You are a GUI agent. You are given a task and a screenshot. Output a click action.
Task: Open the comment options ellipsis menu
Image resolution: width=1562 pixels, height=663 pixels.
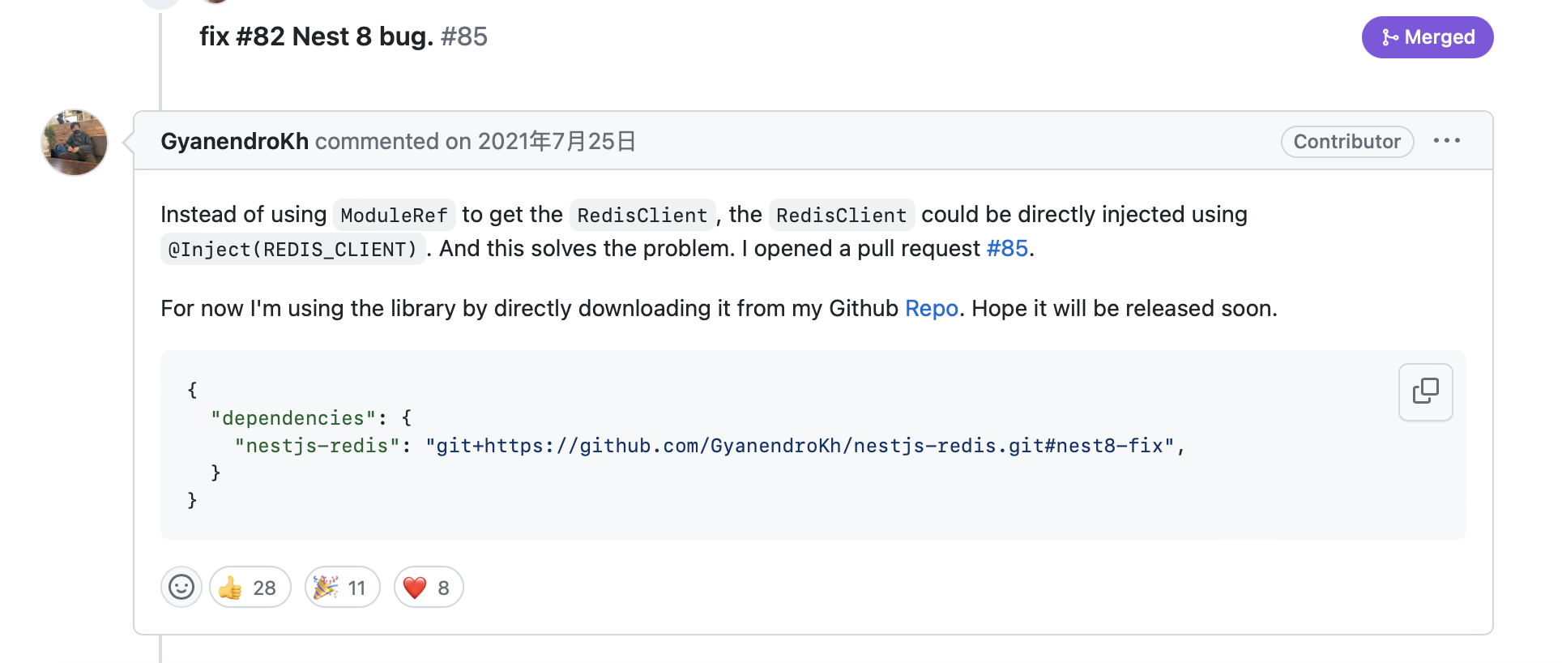[1447, 141]
